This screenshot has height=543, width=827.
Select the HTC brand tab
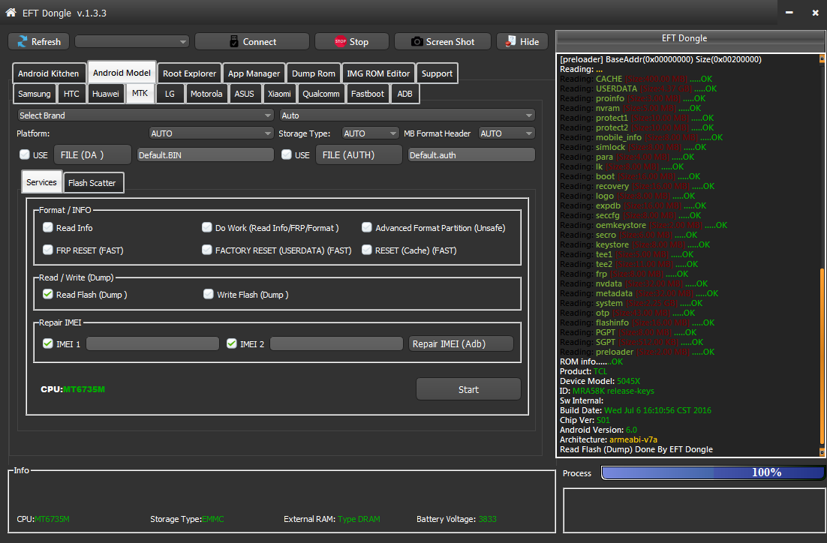pyautogui.click(x=71, y=94)
